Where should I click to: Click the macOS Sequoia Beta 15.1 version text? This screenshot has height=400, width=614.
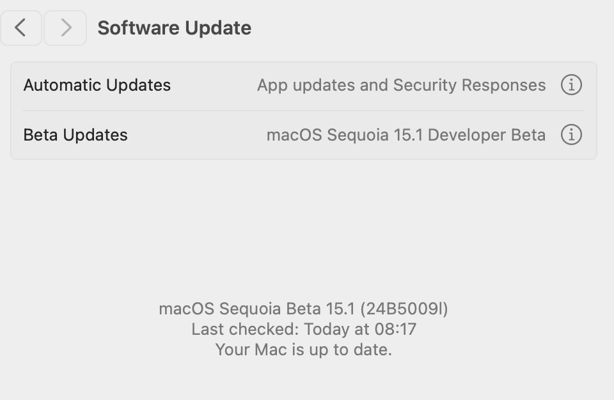coord(256,309)
